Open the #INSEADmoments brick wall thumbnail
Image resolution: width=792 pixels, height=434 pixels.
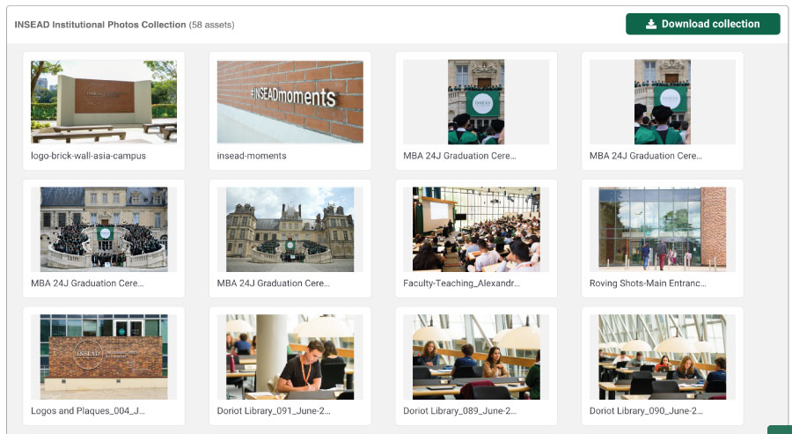pos(290,101)
